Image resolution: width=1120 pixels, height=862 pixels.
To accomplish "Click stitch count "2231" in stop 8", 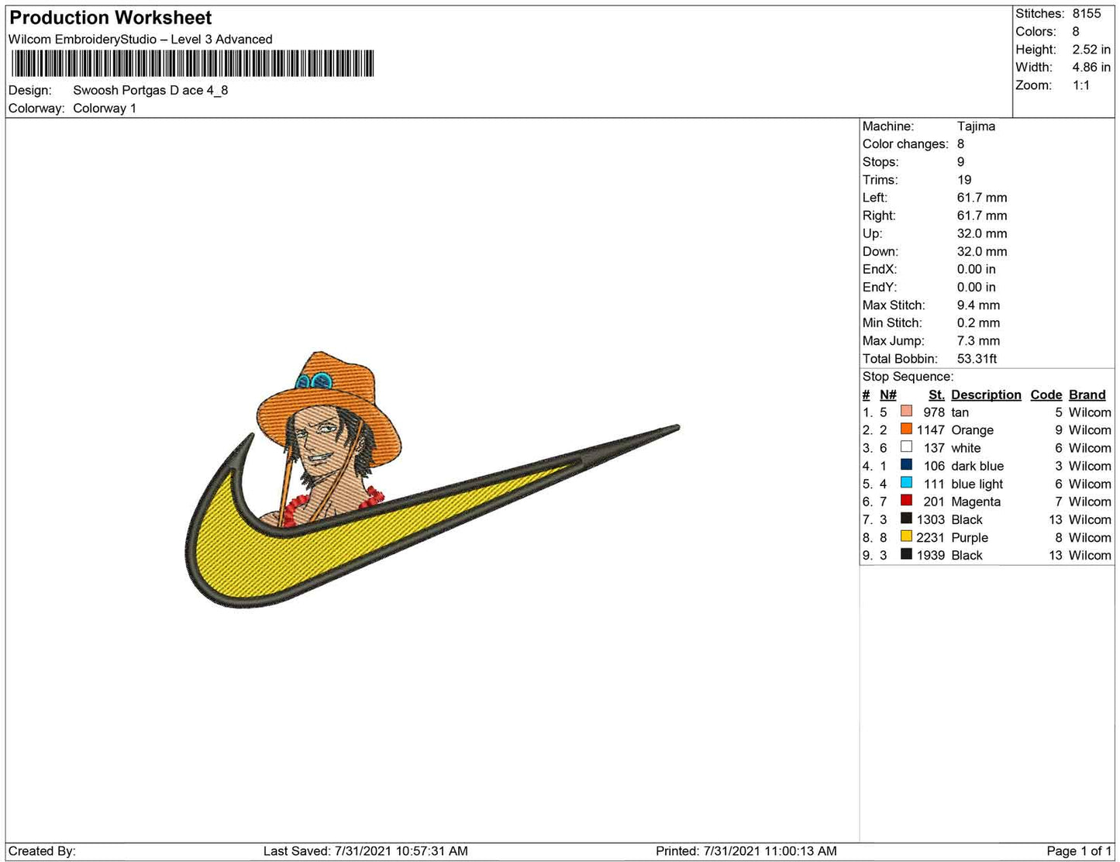I will [x=930, y=538].
